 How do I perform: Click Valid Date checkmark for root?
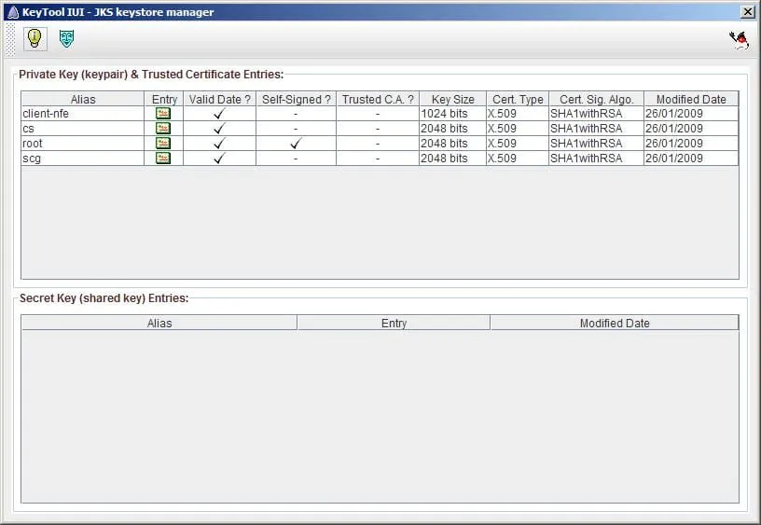pos(219,143)
